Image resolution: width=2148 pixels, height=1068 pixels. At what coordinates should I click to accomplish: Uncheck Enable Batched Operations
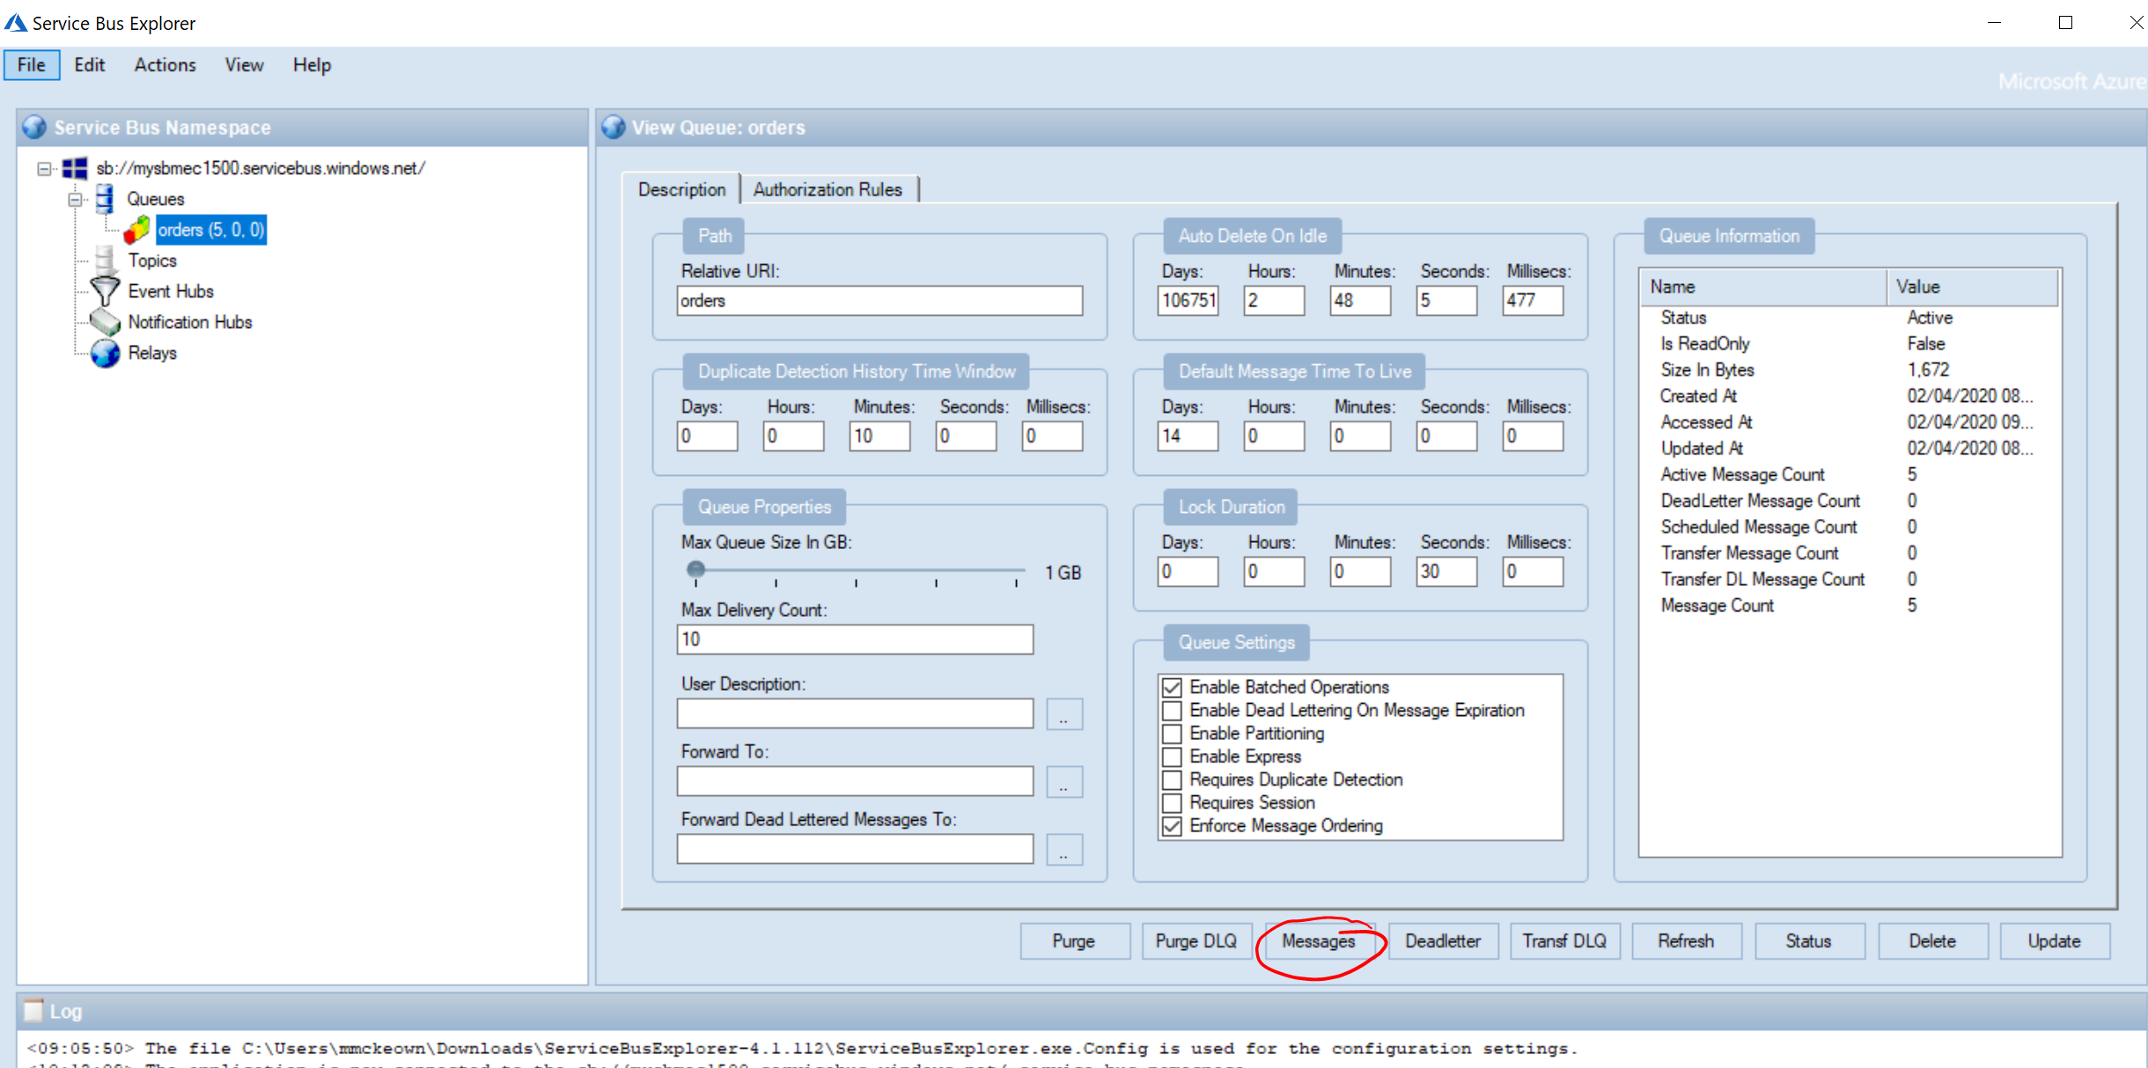pyautogui.click(x=1172, y=687)
